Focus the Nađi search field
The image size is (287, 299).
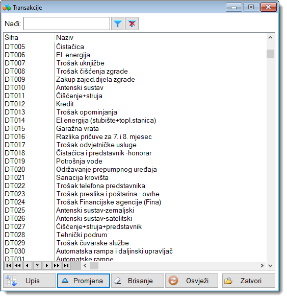point(67,24)
